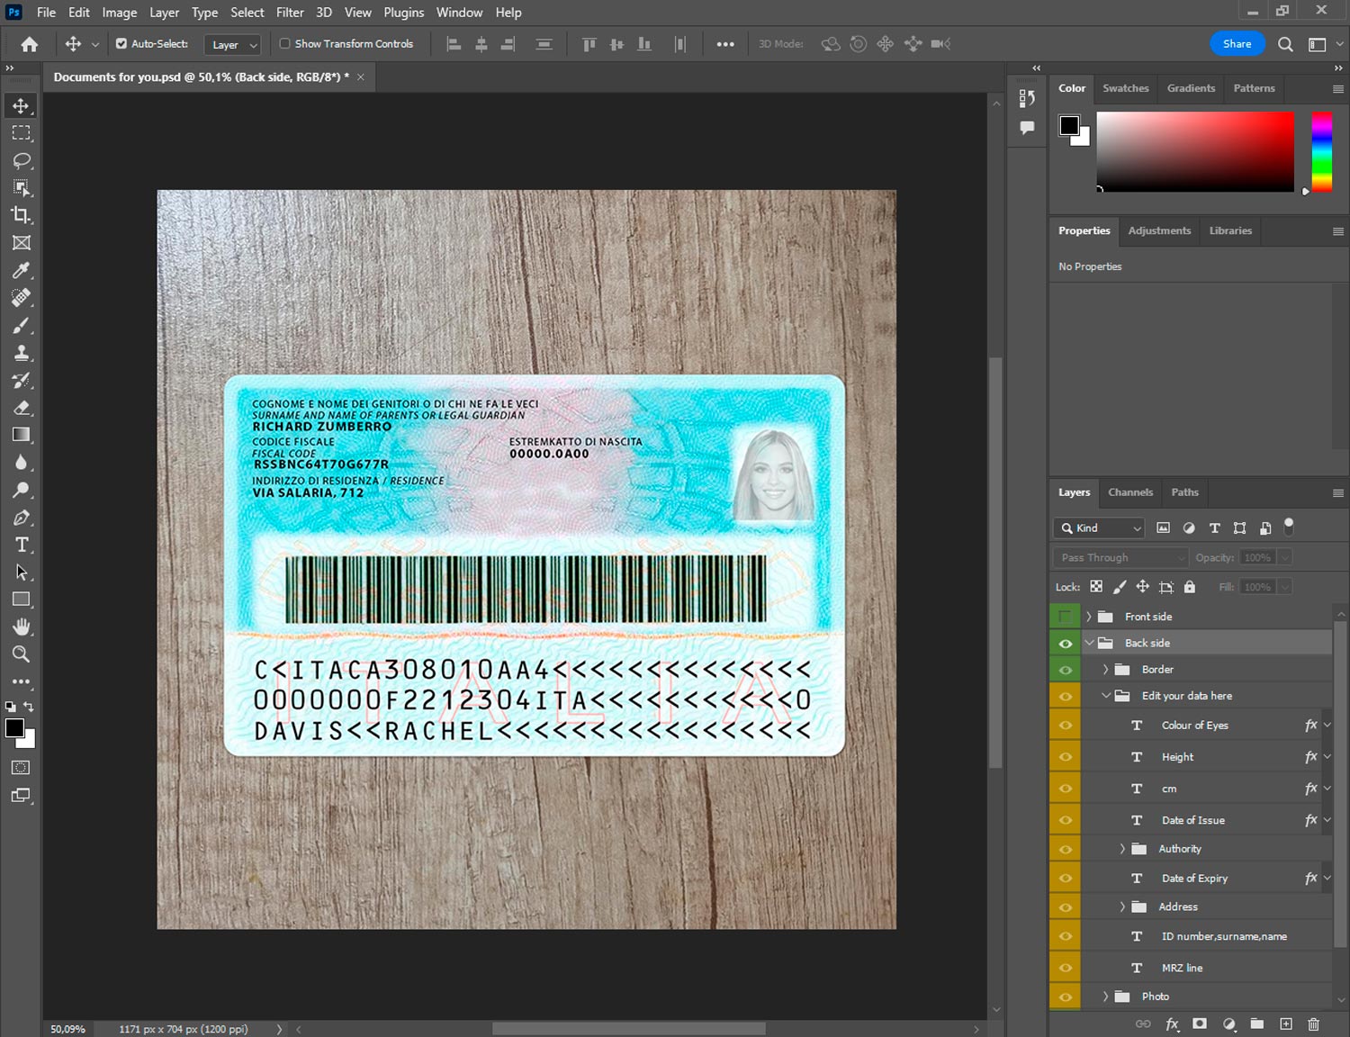Open the Kind filter dropdown in Layers
Viewport: 1350px width, 1037px height.
coord(1098,528)
